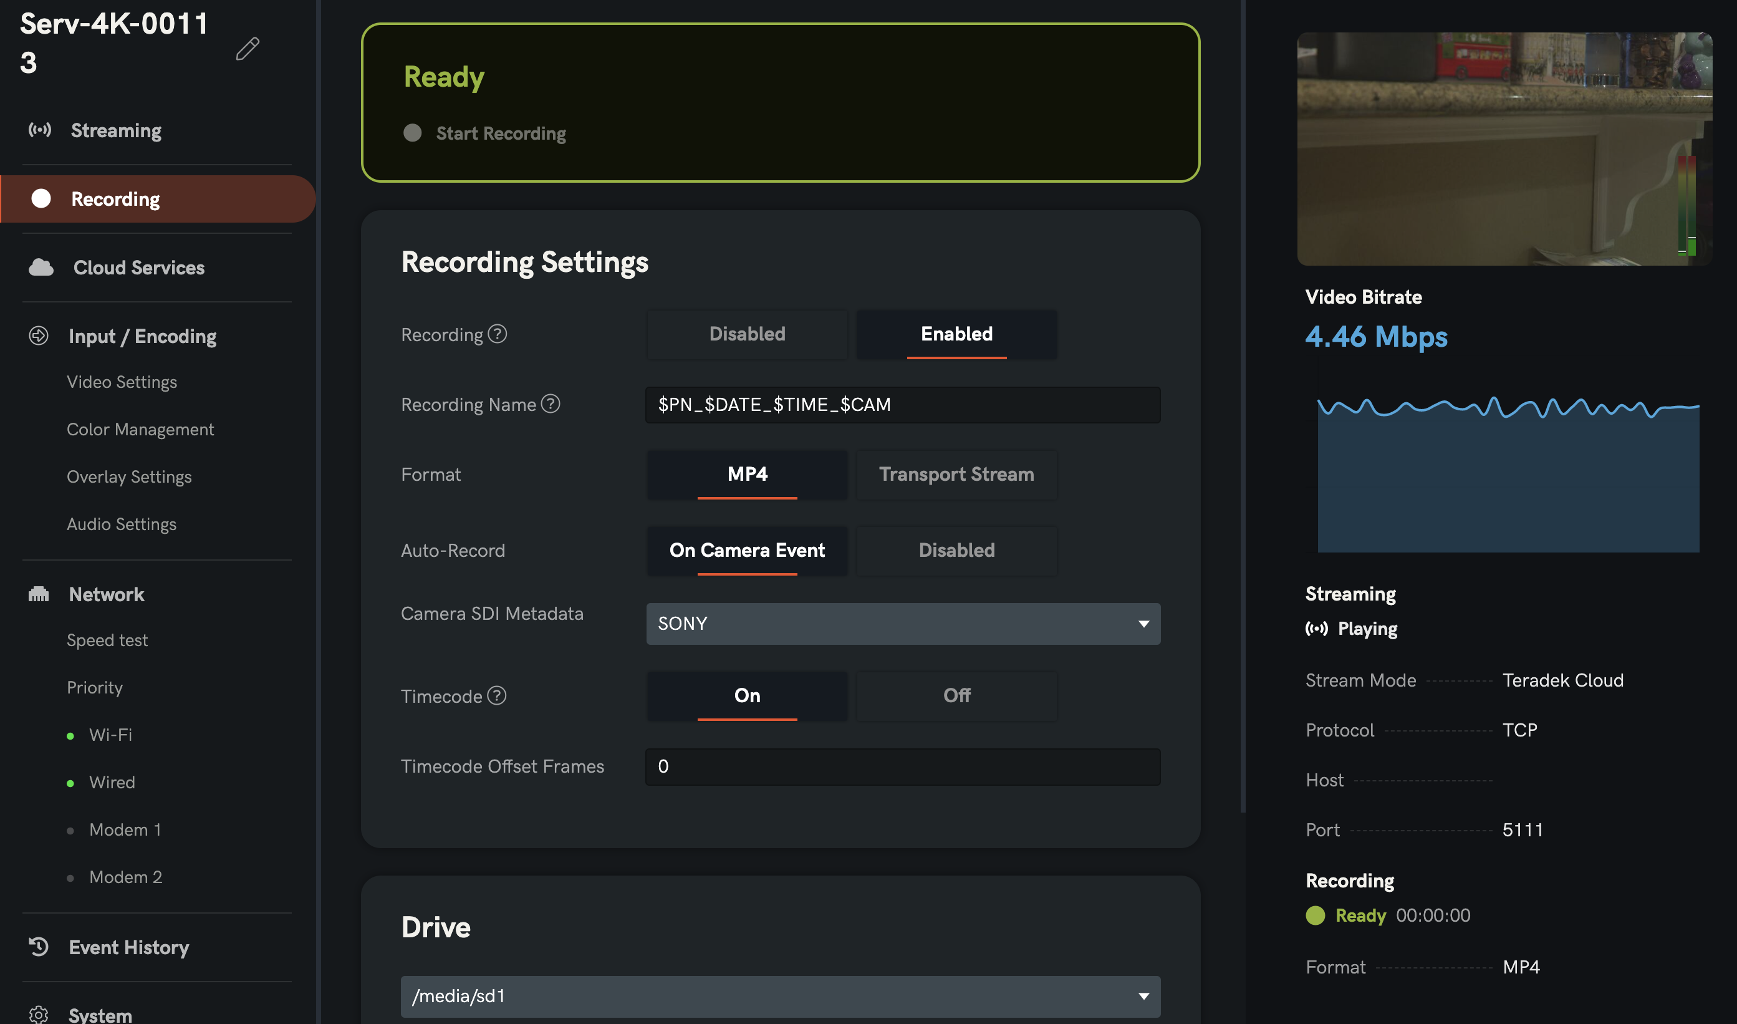Set Auto-Record to On Camera Event

tap(747, 551)
